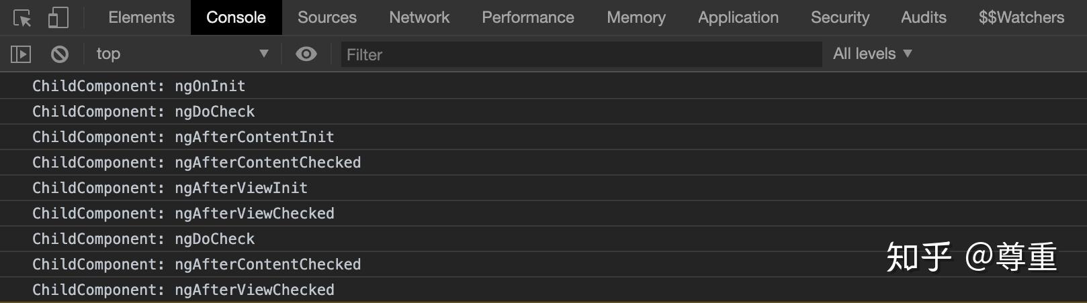Click into the Filter input field
Viewport: 1087px width, 303px height.
pyautogui.click(x=582, y=54)
